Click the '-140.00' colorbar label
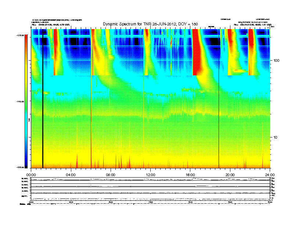The height and width of the screenshot is (225, 291). pyautogui.click(x=20, y=101)
